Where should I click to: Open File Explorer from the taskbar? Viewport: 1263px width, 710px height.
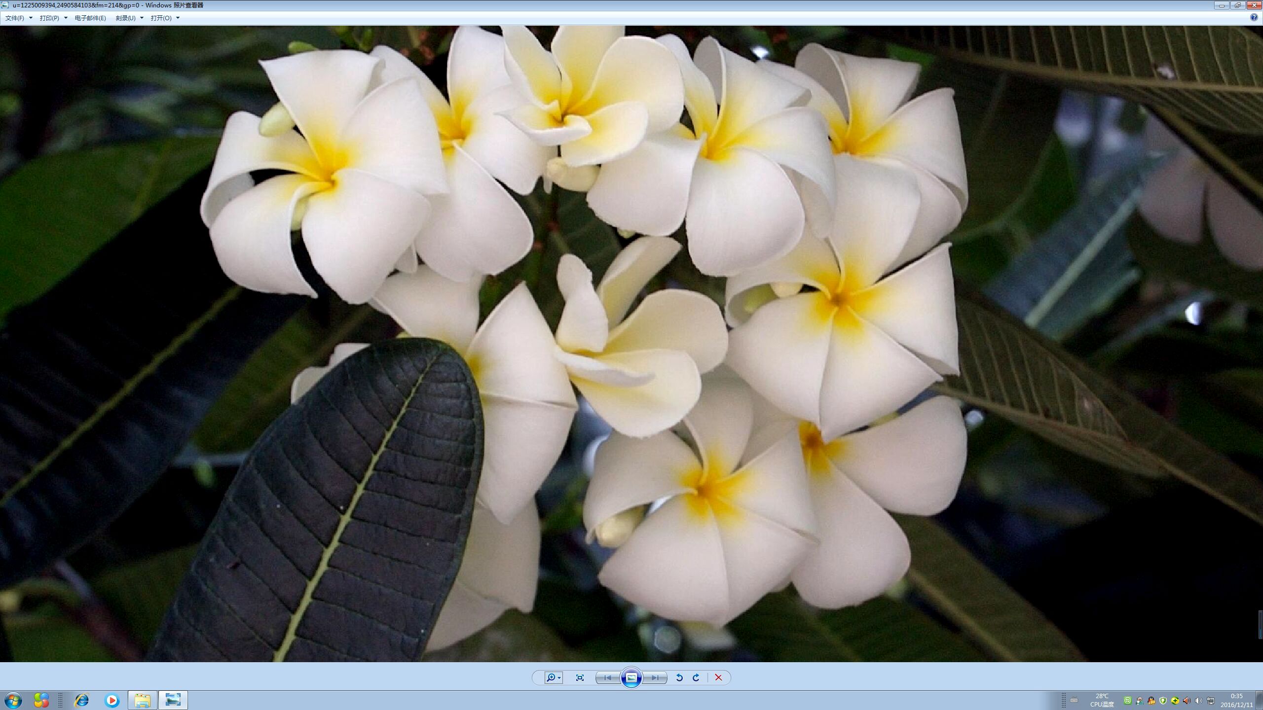coord(143,700)
